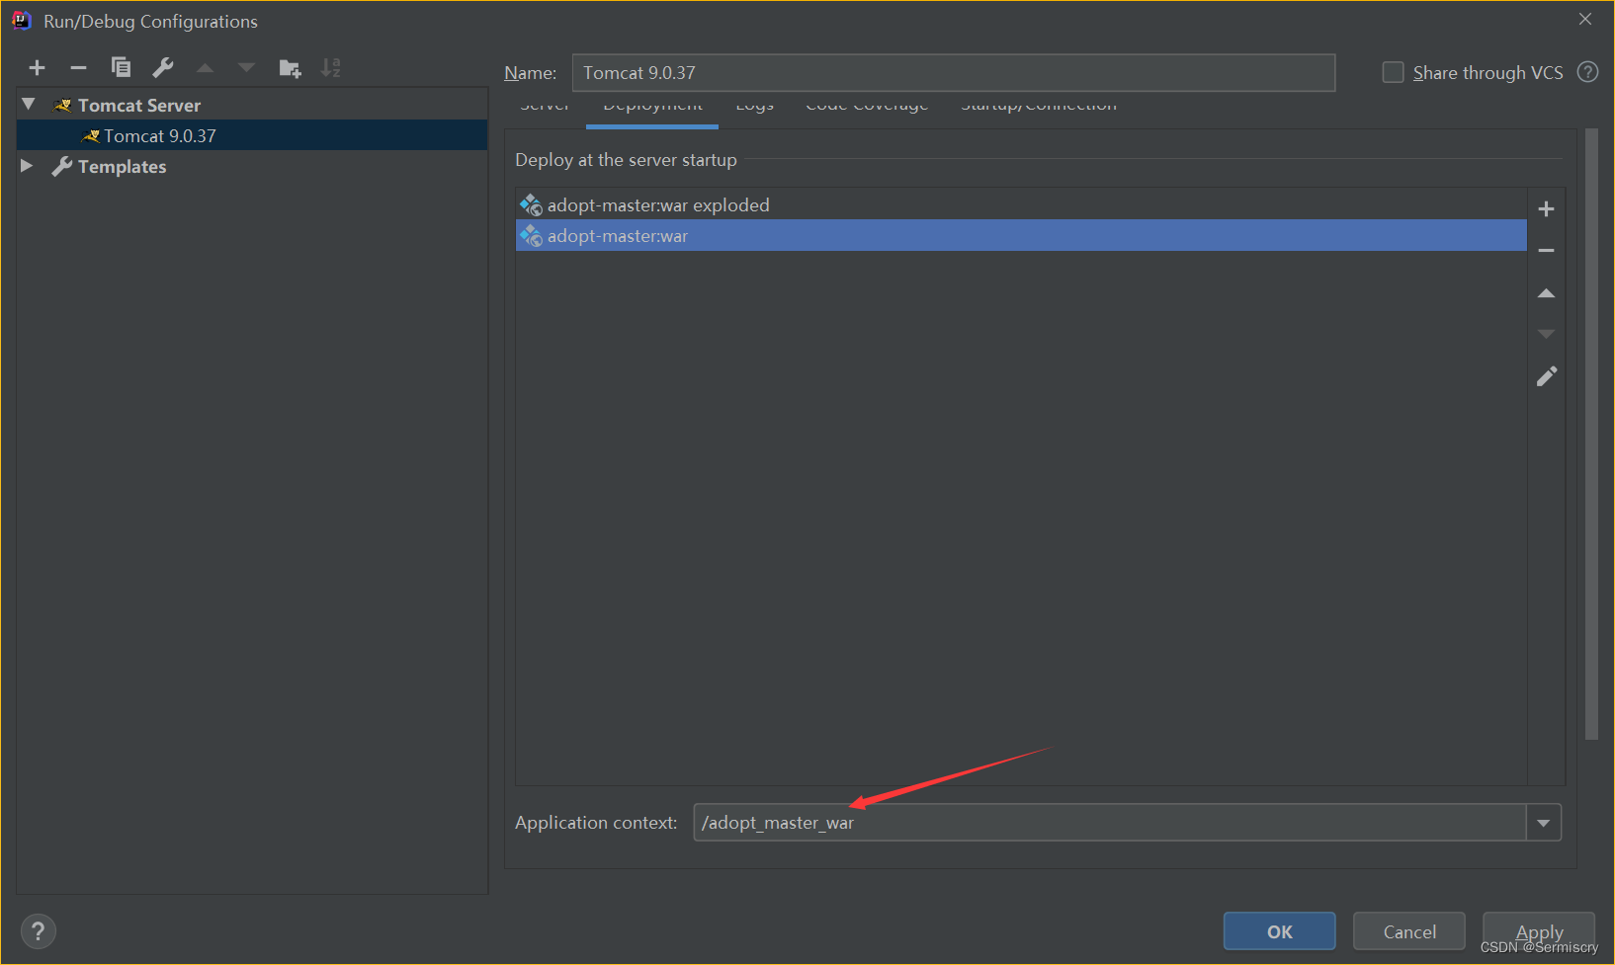1615x965 pixels.
Task: Move configuration down in left toolbar
Action: click(x=246, y=68)
